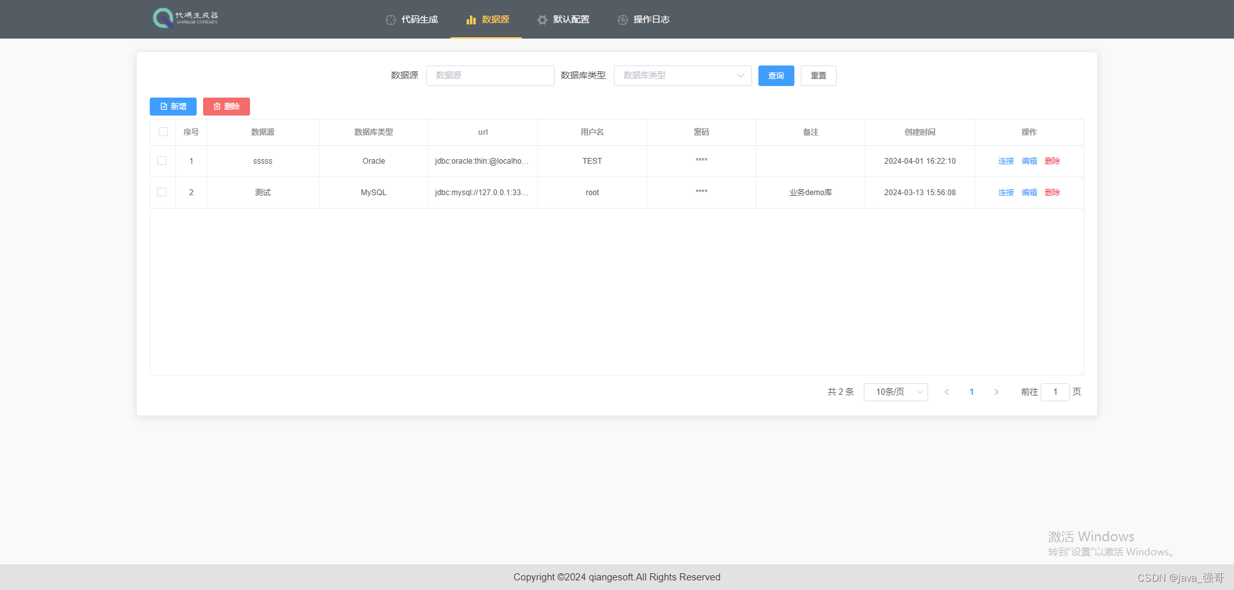Click 连接 for the MySQL row
The height and width of the screenshot is (590, 1234).
(1006, 193)
